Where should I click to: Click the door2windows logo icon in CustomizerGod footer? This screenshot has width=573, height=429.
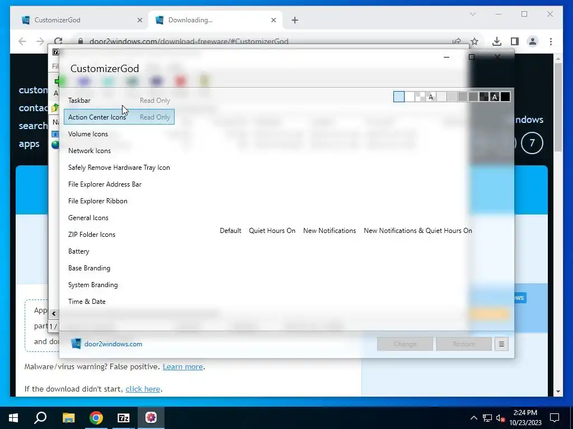pyautogui.click(x=76, y=344)
